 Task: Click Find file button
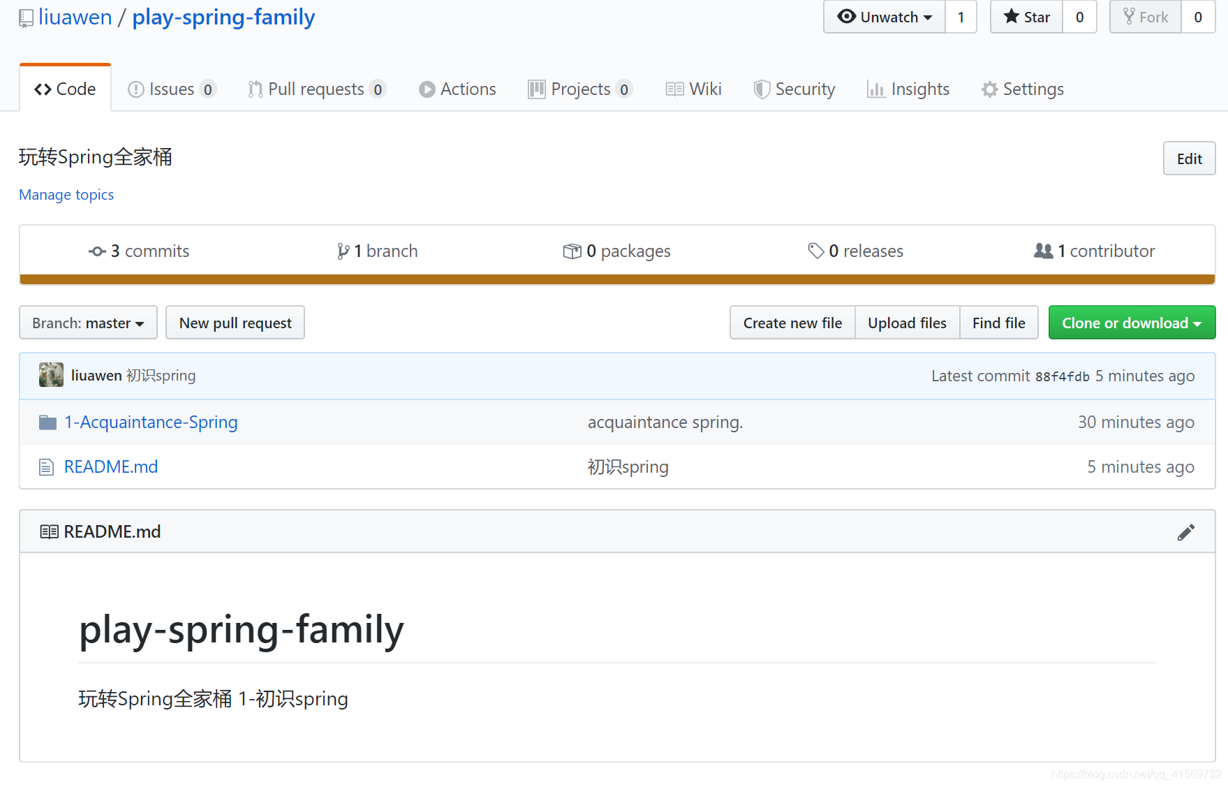click(998, 323)
